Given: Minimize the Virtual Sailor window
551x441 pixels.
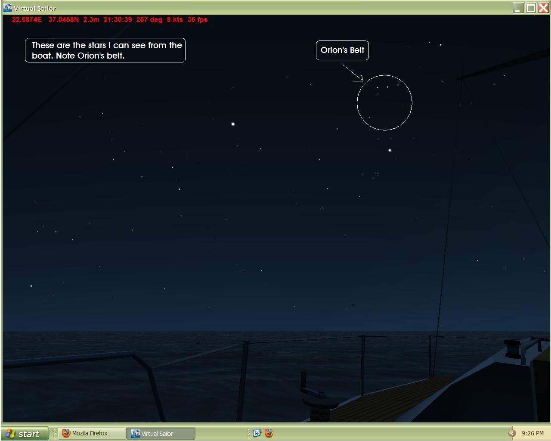Looking at the screenshot, I should (x=519, y=8).
